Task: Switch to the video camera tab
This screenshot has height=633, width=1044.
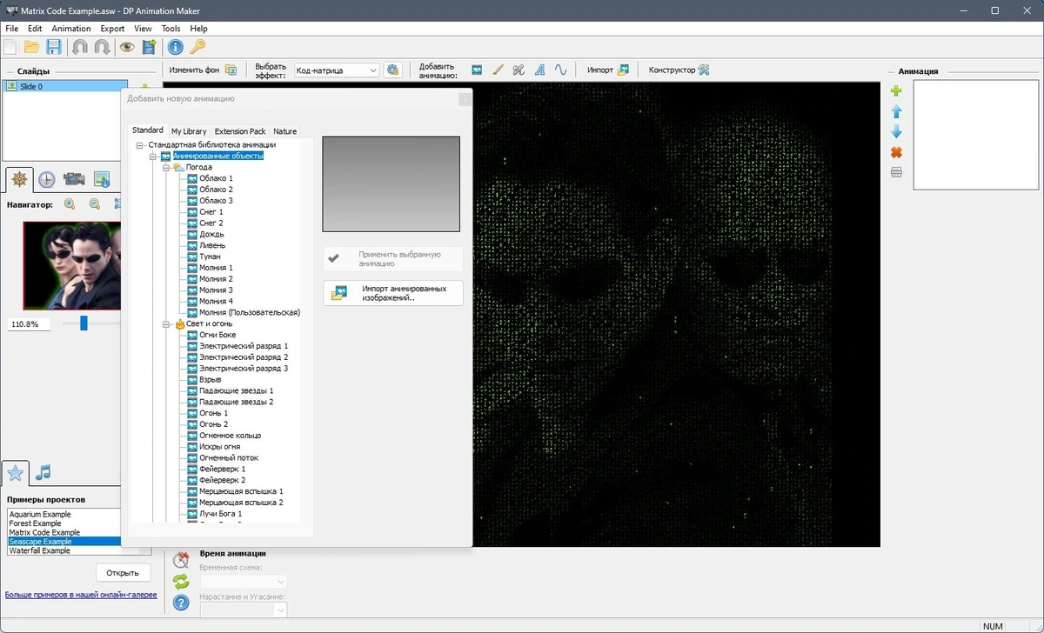Action: (74, 179)
